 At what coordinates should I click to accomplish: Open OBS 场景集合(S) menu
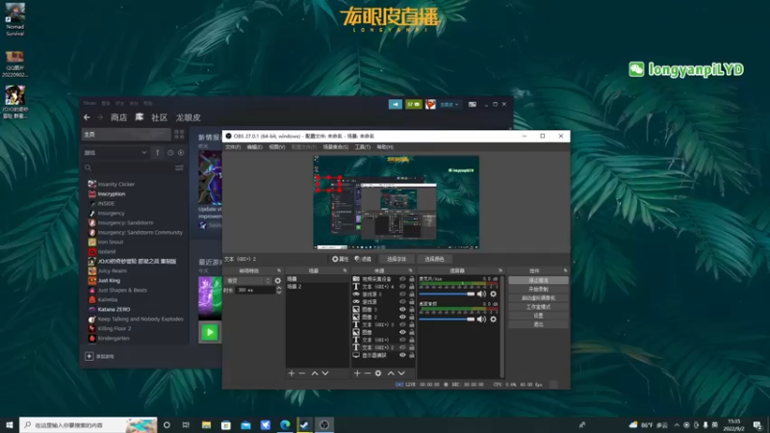[x=335, y=147]
